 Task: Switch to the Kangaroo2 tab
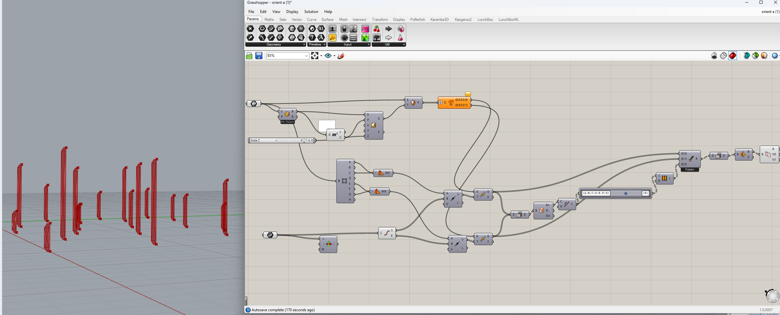point(463,20)
